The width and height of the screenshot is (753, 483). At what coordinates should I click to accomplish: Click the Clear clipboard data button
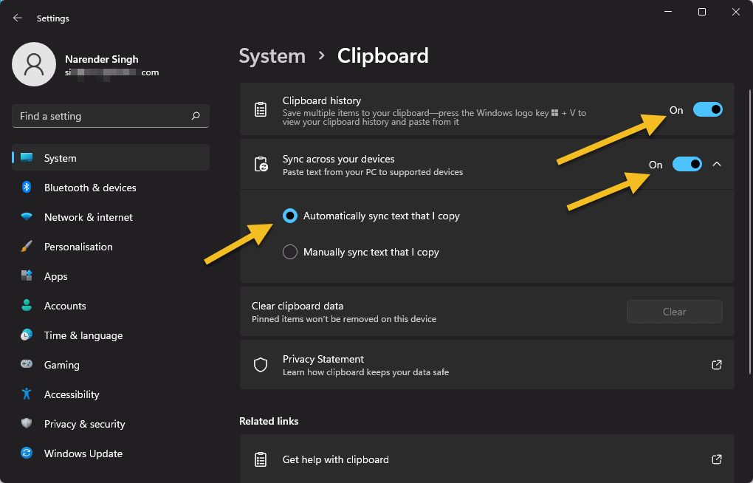coord(674,312)
